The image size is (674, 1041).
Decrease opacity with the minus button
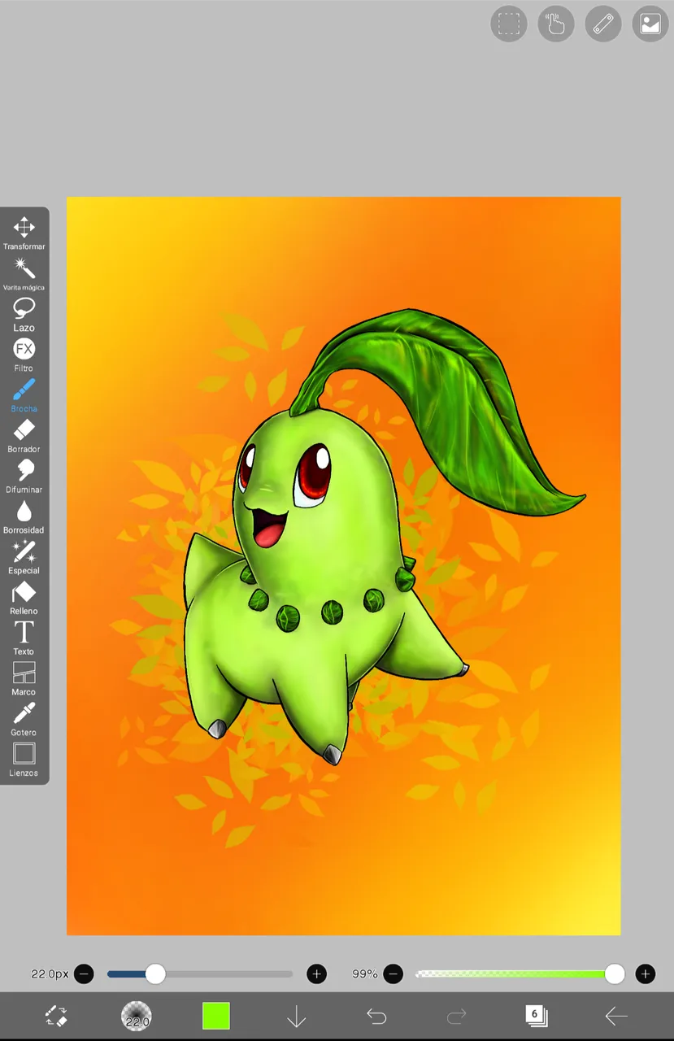click(393, 973)
